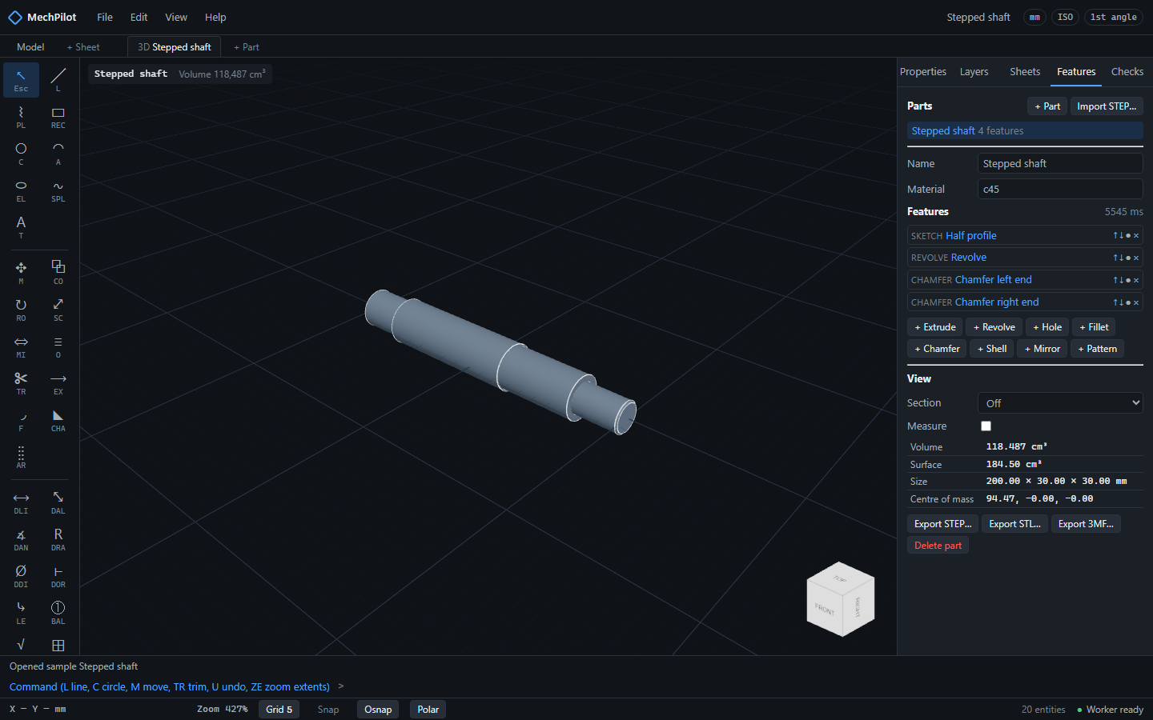Toggle Snap in status bar
The height and width of the screenshot is (720, 1153).
(x=328, y=710)
